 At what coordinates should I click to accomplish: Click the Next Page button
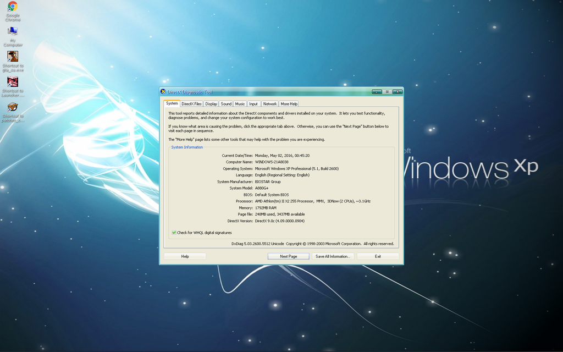point(289,256)
